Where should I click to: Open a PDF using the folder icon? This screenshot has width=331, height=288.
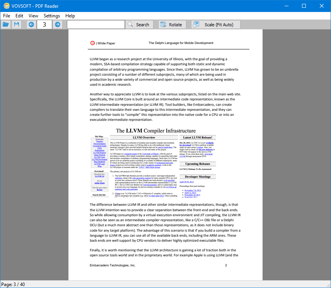(6, 24)
